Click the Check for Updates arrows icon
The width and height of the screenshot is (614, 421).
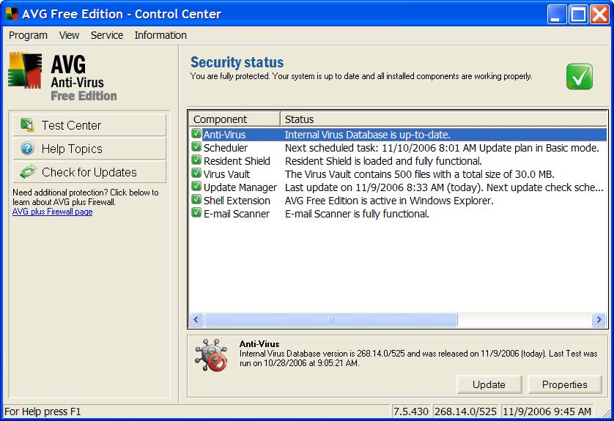tap(27, 172)
